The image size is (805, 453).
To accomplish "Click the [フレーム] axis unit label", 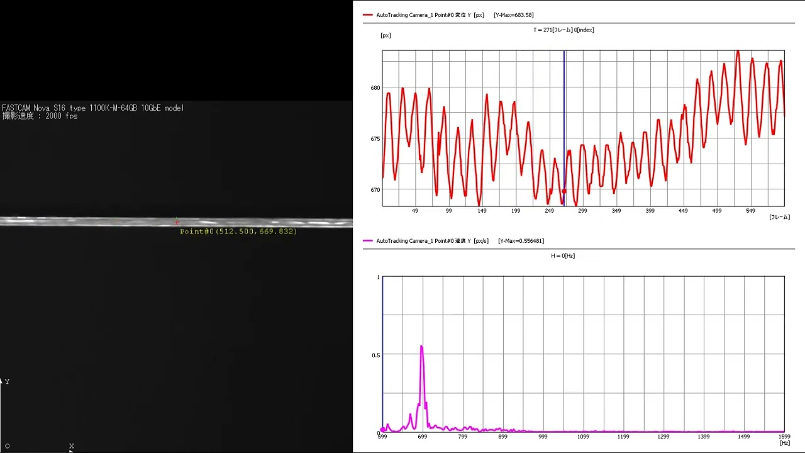I will tap(779, 217).
